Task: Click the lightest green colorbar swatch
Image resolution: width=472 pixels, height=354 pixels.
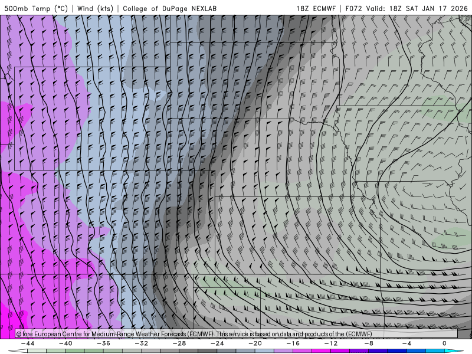Action: 37,351
